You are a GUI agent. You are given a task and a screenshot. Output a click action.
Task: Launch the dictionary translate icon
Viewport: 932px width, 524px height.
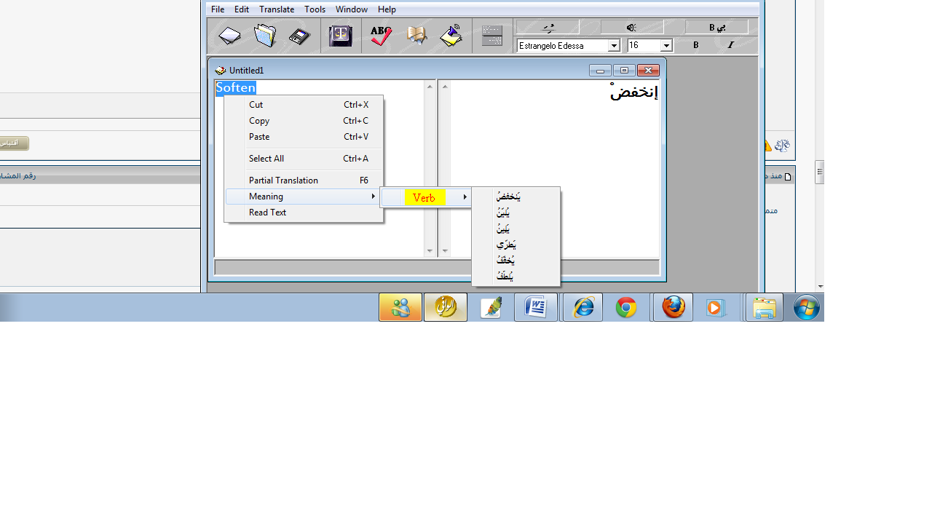[x=340, y=36]
